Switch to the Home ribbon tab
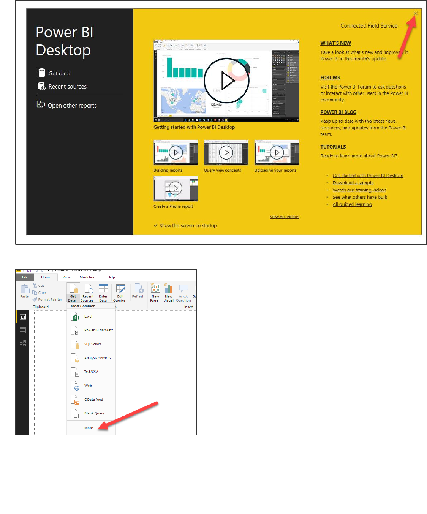This screenshot has width=427, height=514. [46, 277]
